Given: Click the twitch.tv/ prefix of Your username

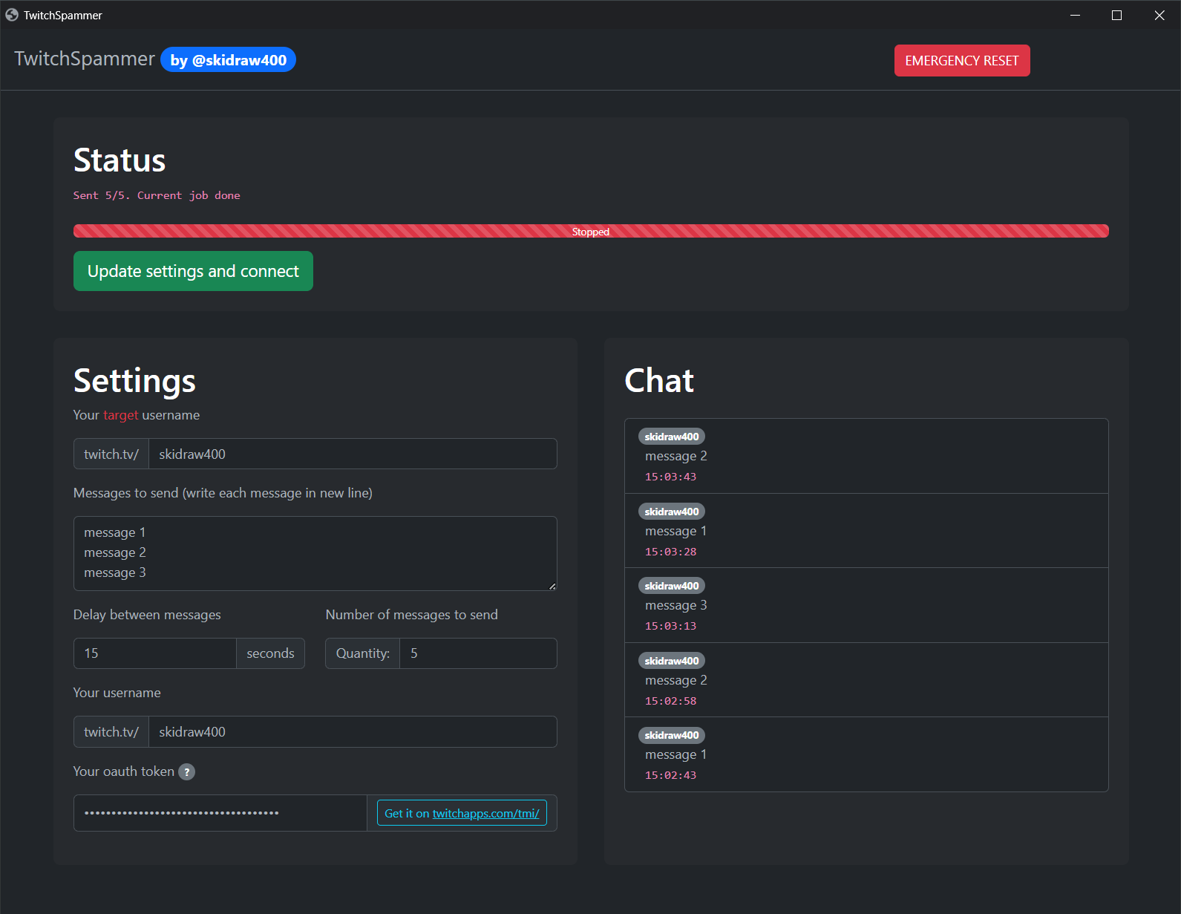Looking at the screenshot, I should click(x=111, y=731).
